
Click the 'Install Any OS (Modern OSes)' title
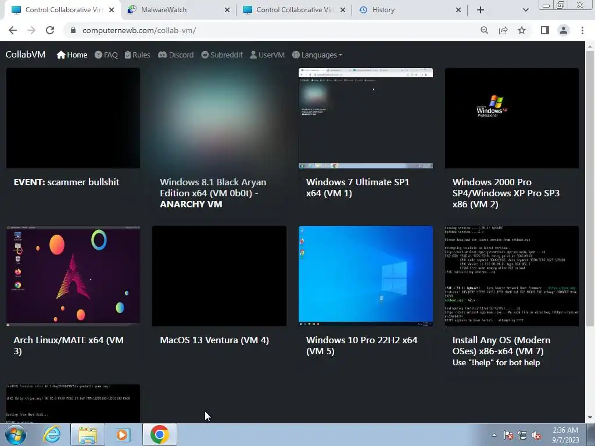(501, 346)
